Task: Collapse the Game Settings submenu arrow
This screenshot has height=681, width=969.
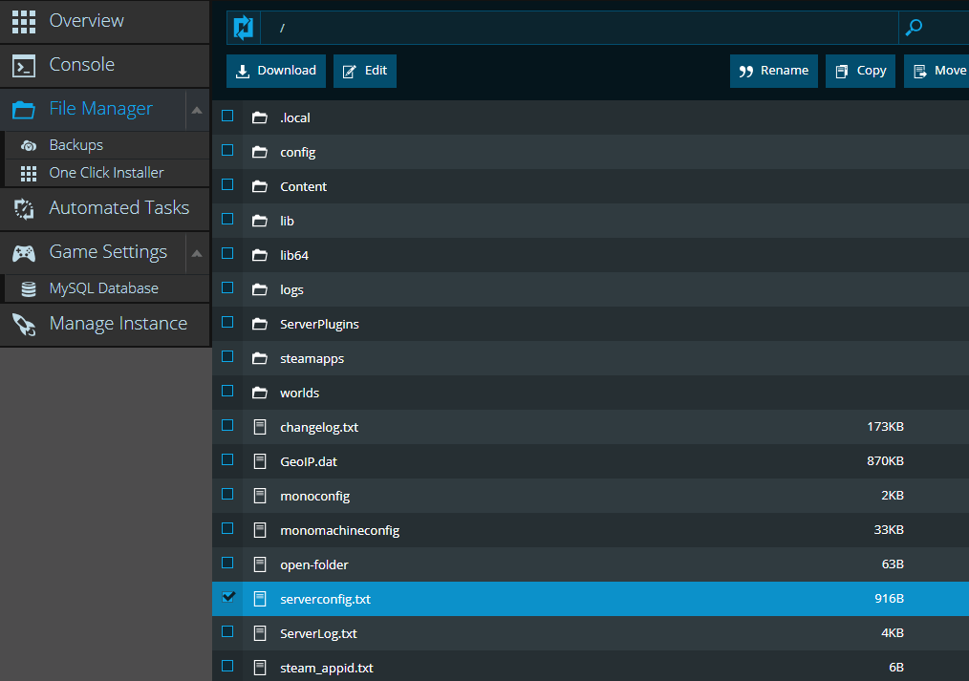Action: tap(197, 254)
